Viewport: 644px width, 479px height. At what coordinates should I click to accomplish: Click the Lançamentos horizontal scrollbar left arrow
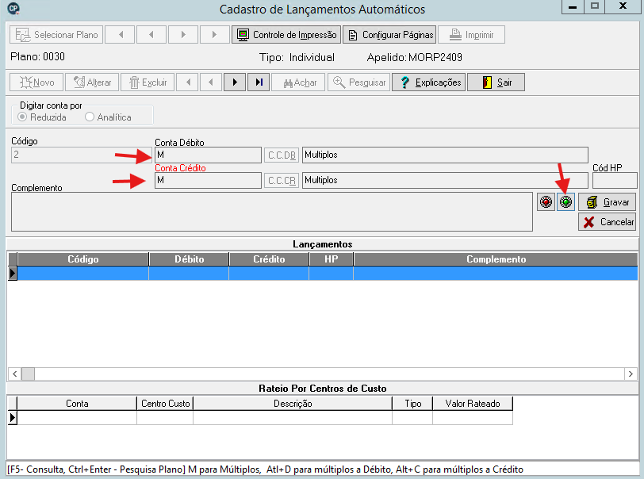tap(15, 374)
